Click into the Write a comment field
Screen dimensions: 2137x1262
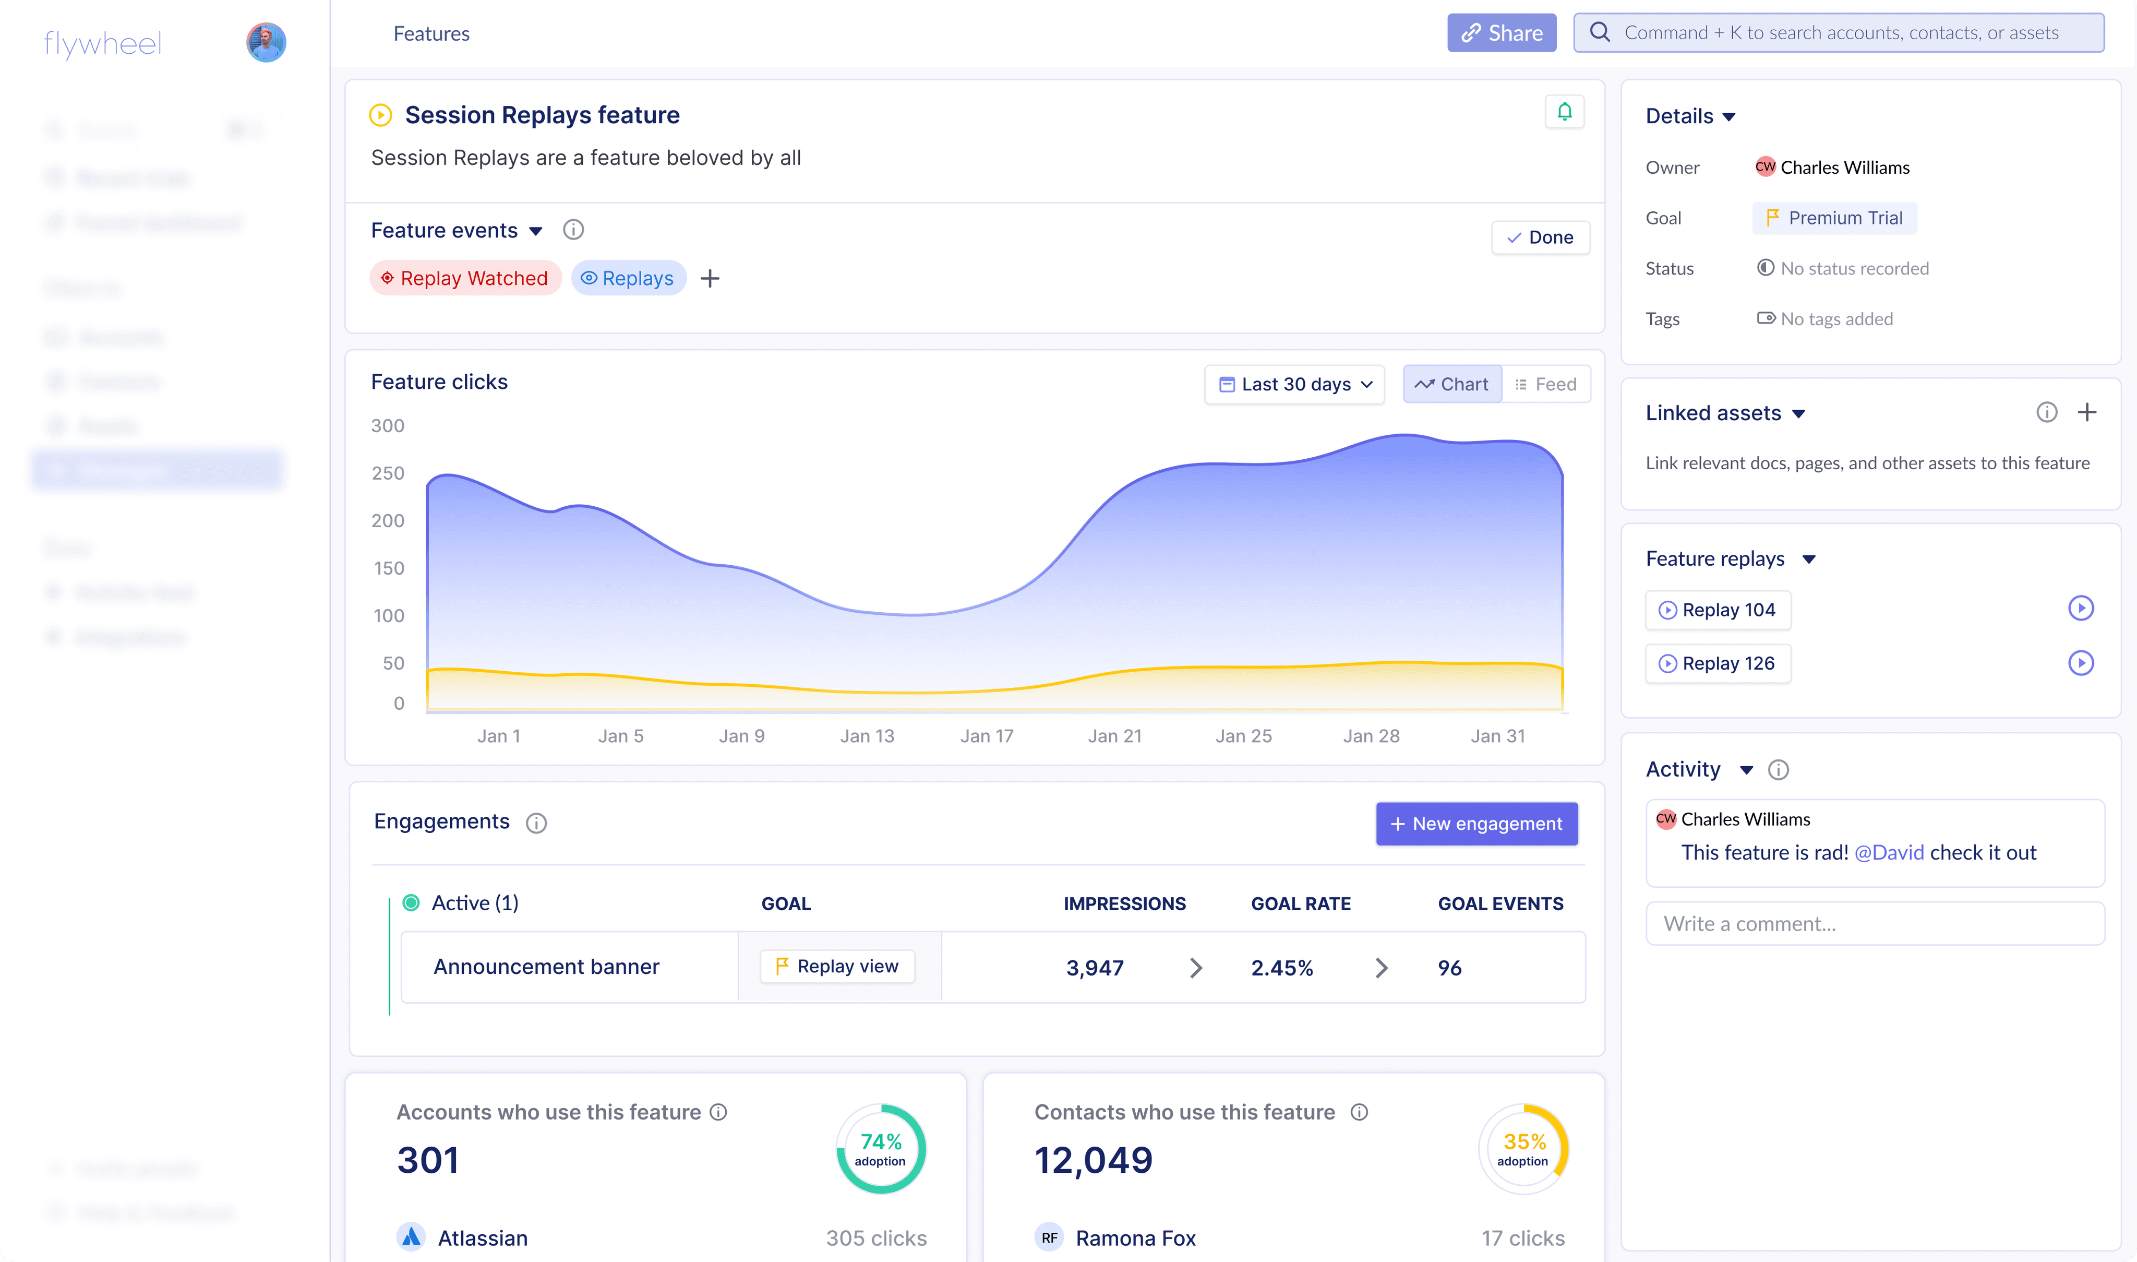[1875, 924]
